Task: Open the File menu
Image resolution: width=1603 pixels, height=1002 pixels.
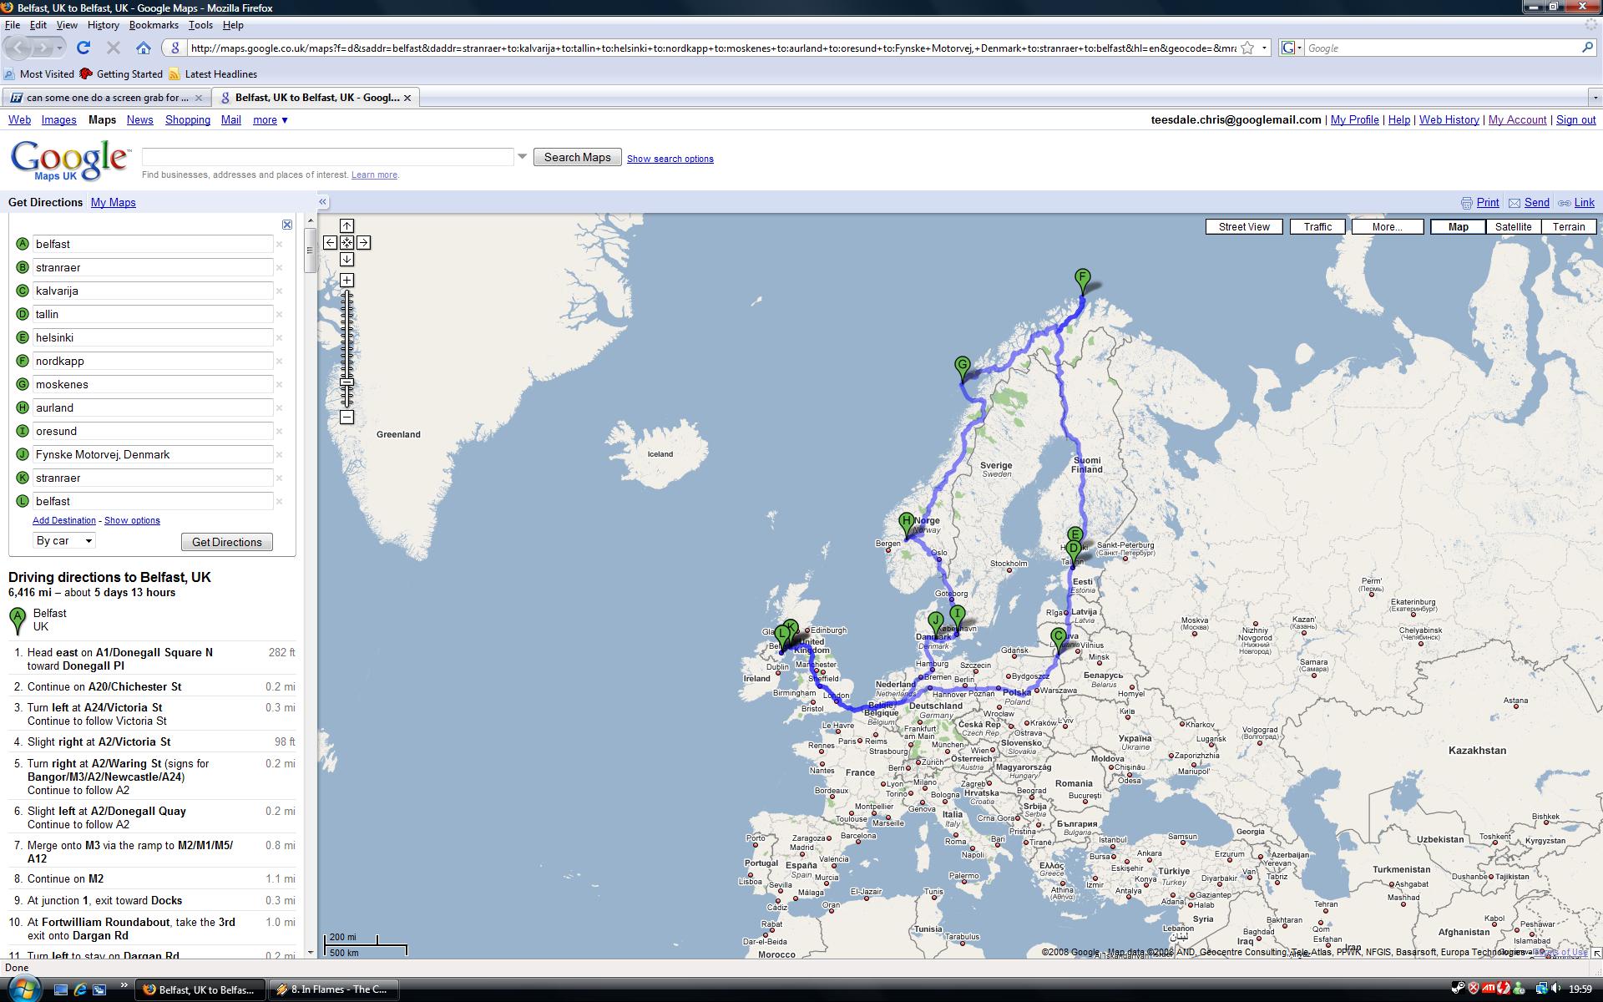Action: pos(13,25)
